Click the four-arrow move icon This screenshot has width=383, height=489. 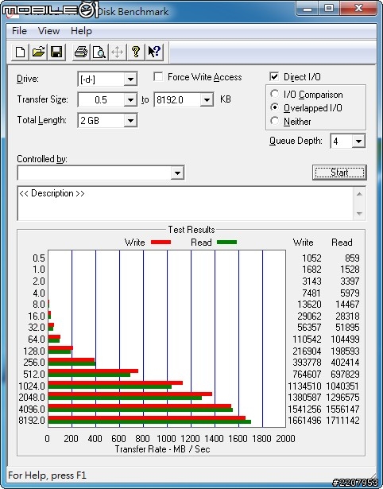coord(117,52)
